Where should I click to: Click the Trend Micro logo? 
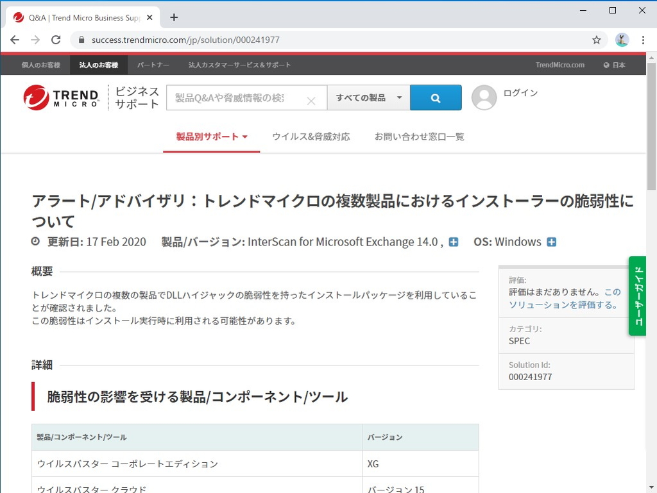60,97
